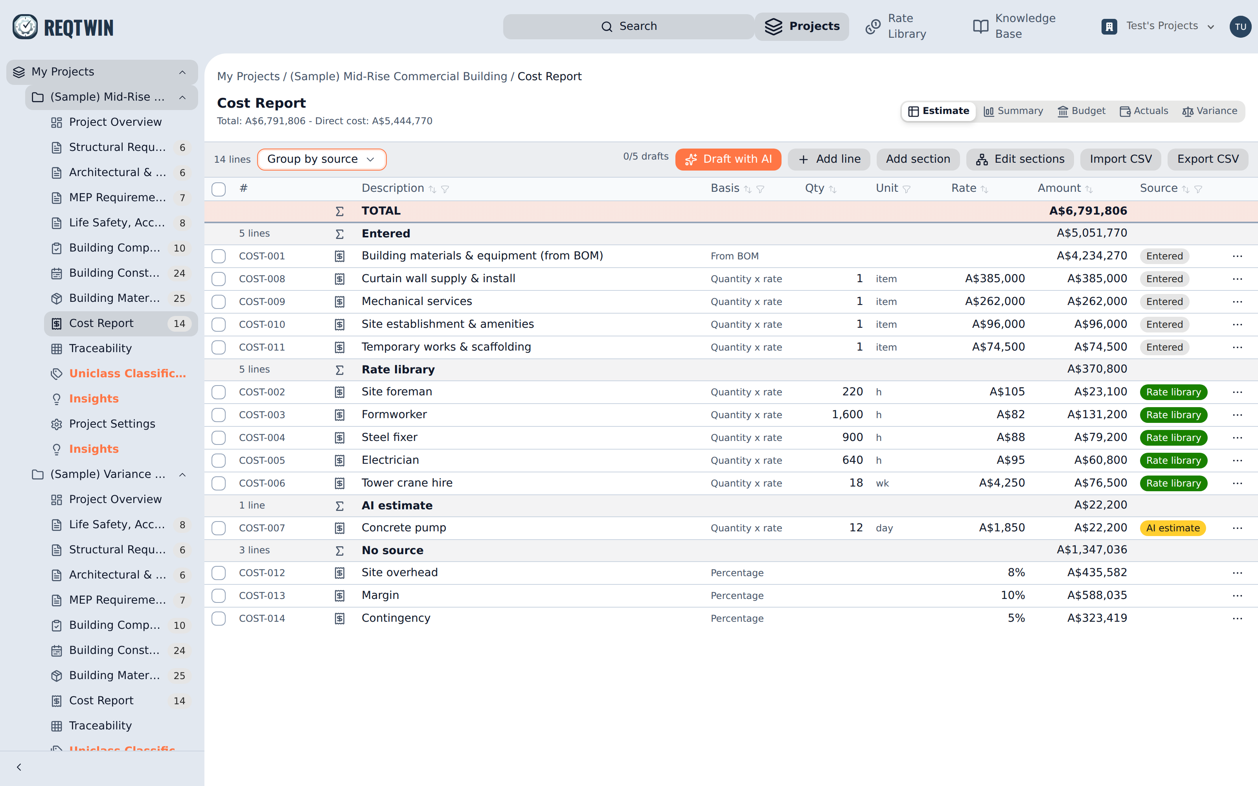Screen dimensions: 1258x786
Task: Check the Site overhead row checkbox
Action: 219,572
